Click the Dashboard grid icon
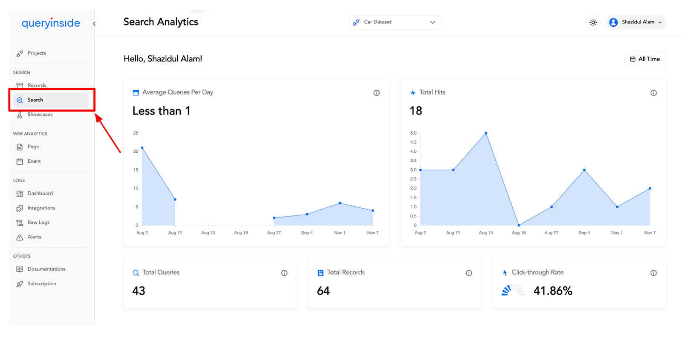This screenshot has height=353, width=682. 20,194
